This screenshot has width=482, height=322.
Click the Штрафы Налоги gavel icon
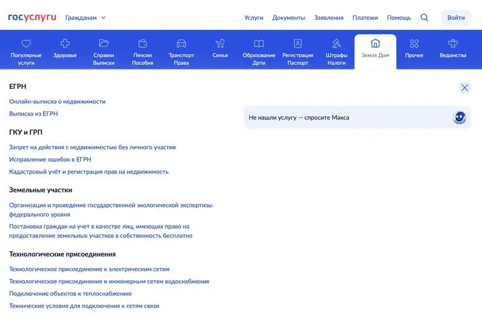(x=336, y=44)
